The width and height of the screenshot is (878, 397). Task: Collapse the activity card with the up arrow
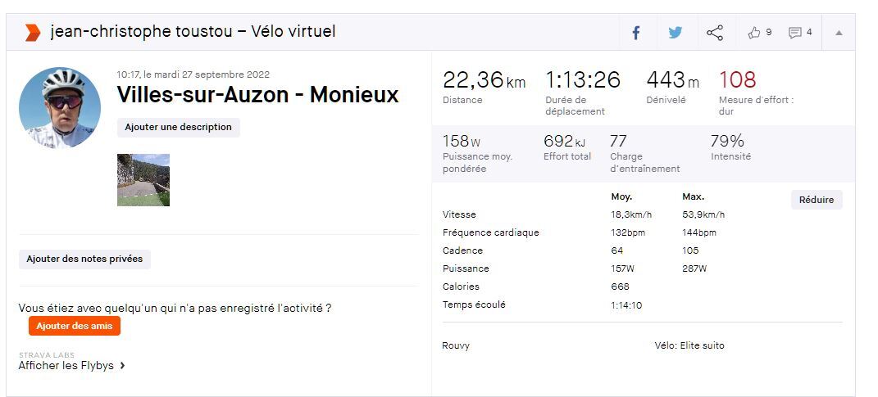(839, 33)
